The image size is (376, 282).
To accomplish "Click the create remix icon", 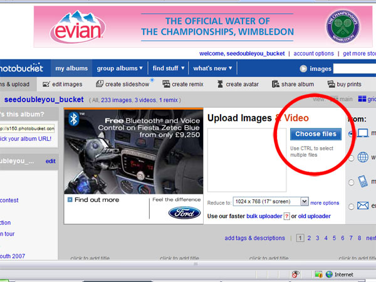I will point(165,84).
